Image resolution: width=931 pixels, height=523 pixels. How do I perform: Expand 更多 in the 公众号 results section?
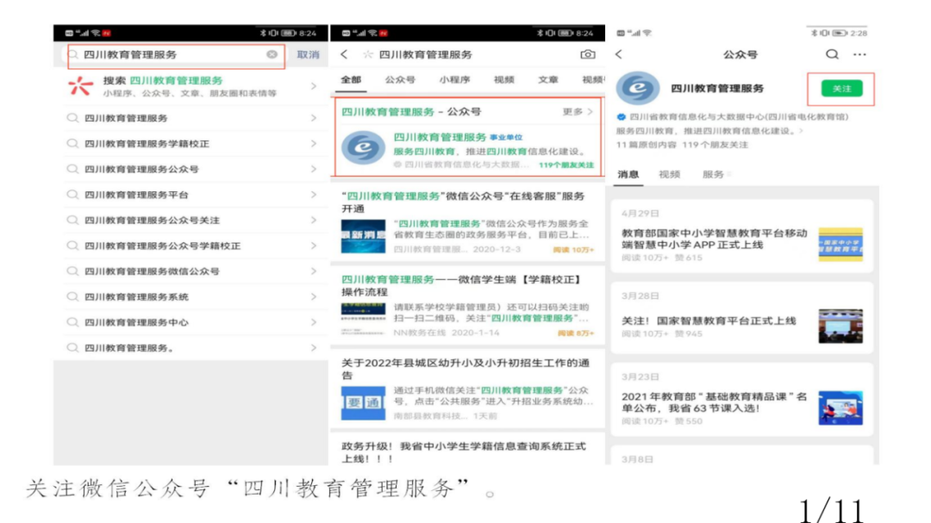[x=578, y=112]
